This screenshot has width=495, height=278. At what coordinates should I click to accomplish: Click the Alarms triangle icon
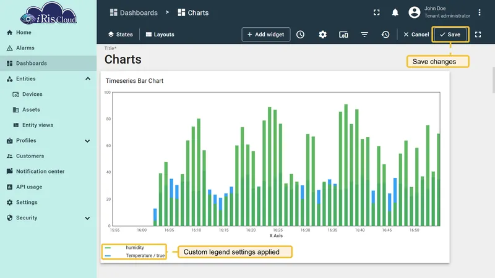tap(9, 48)
